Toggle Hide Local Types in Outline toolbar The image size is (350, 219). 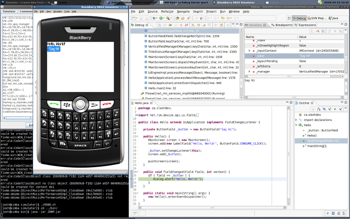[x=340, y=109]
